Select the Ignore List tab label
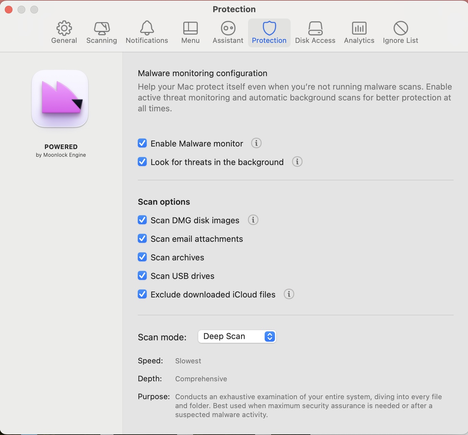This screenshot has width=468, height=435. tap(400, 40)
